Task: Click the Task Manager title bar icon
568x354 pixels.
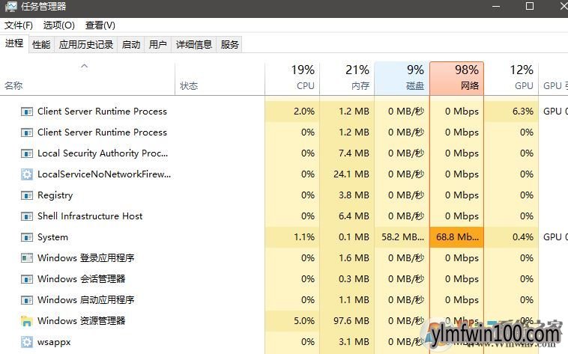Action: [x=11, y=6]
